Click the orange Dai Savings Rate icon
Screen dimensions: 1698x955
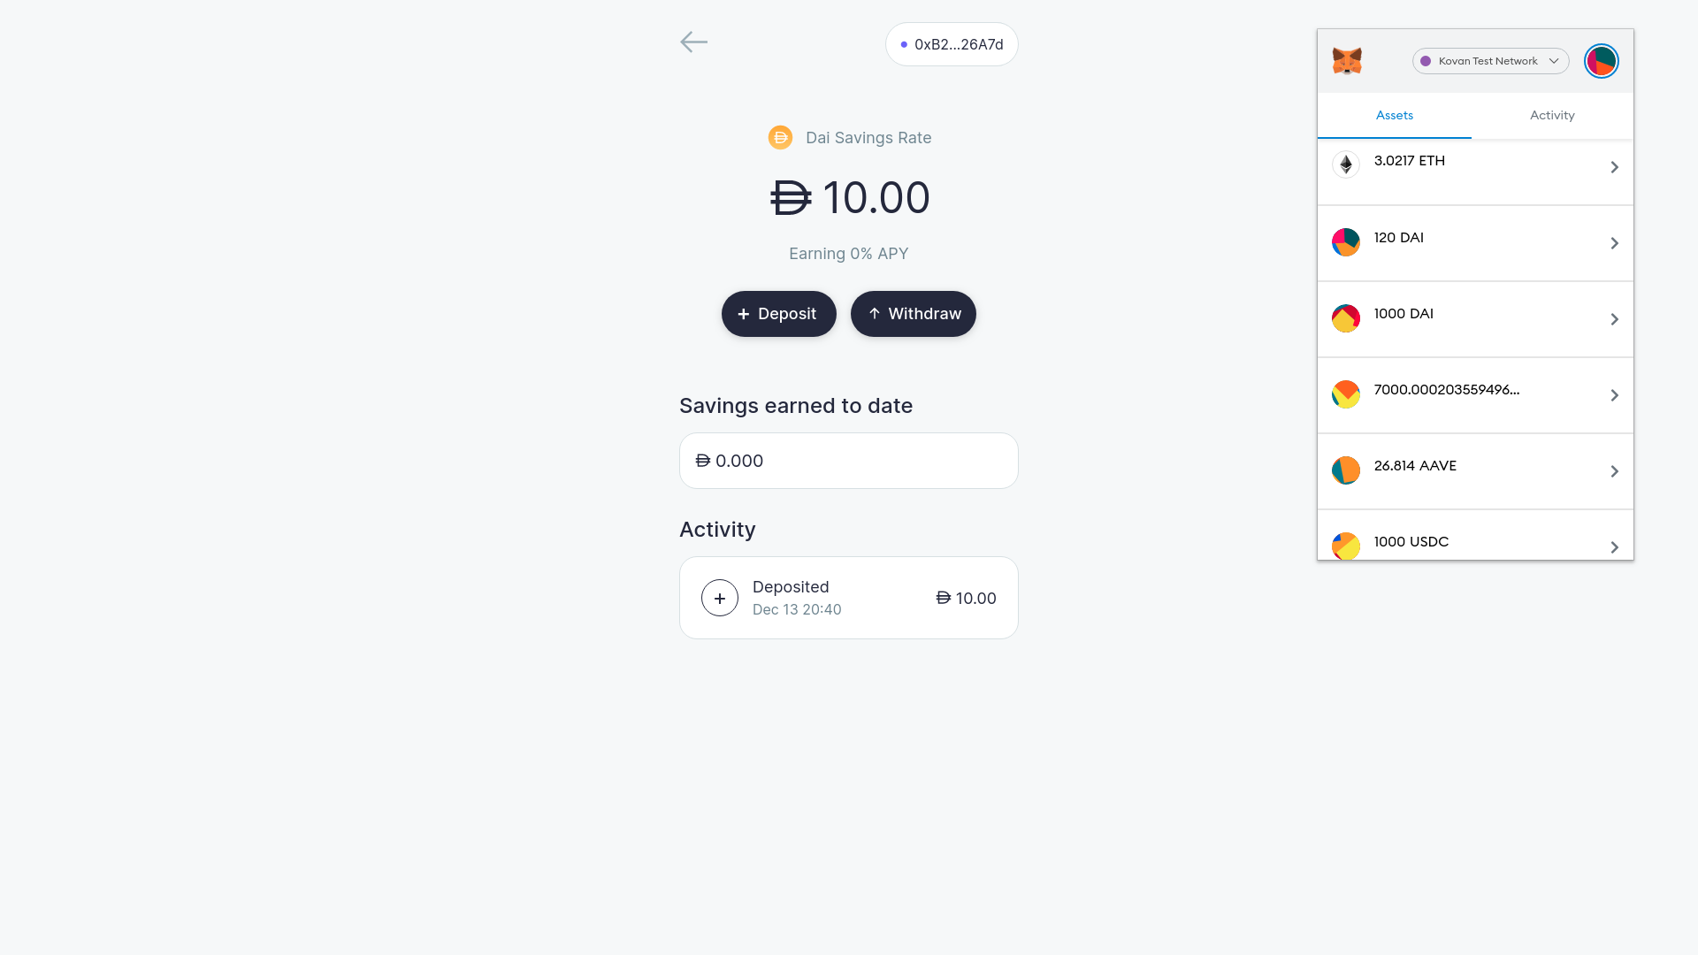pyautogui.click(x=780, y=138)
